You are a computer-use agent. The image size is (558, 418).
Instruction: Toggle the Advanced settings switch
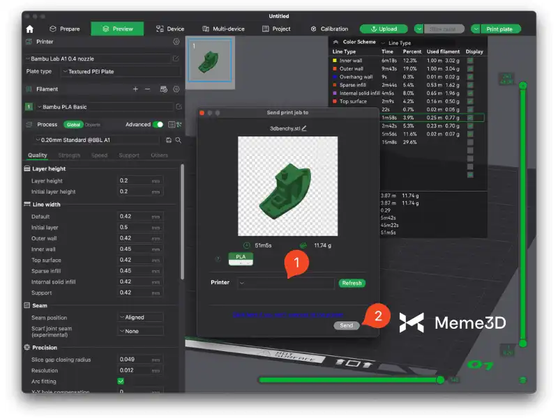tap(158, 125)
